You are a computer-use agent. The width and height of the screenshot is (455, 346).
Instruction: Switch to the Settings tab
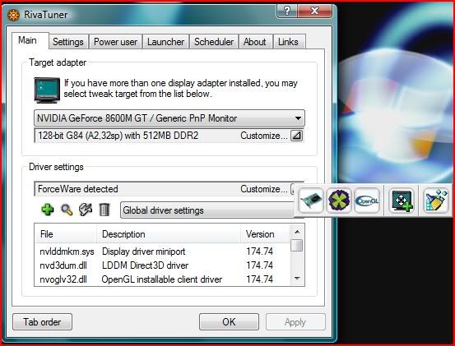point(68,42)
